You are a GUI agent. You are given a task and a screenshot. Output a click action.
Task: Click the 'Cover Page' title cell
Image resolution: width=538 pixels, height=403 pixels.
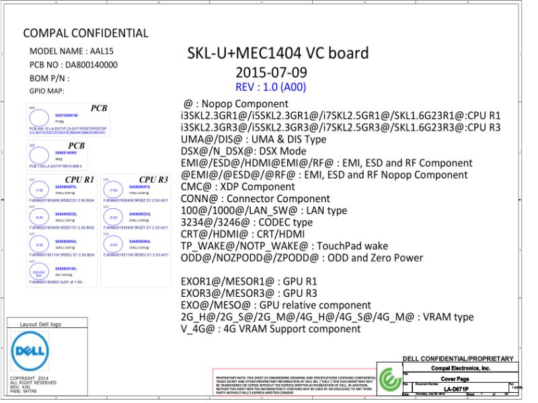tap(455, 379)
